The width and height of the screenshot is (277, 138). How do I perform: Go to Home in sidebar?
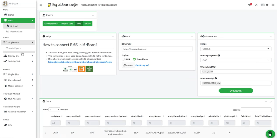(18, 15)
